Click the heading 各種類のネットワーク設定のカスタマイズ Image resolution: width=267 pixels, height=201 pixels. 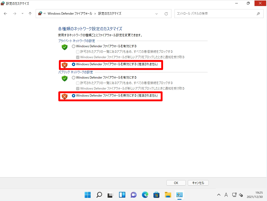[x=90, y=29]
